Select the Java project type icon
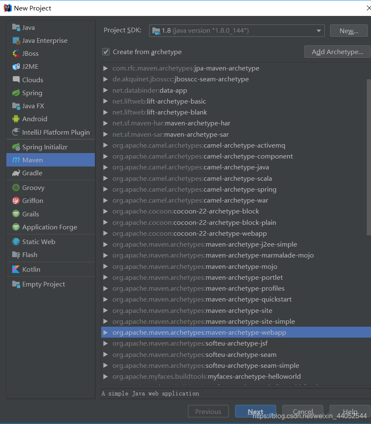The image size is (371, 424). click(16, 27)
